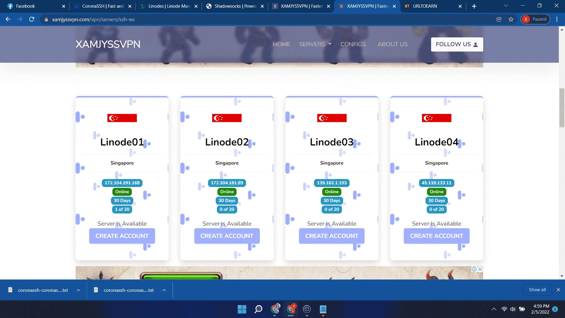565x318 pixels.
Task: Create account on Linode01 server
Action: [122, 236]
